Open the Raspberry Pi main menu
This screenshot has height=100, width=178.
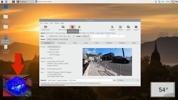tap(2, 2)
